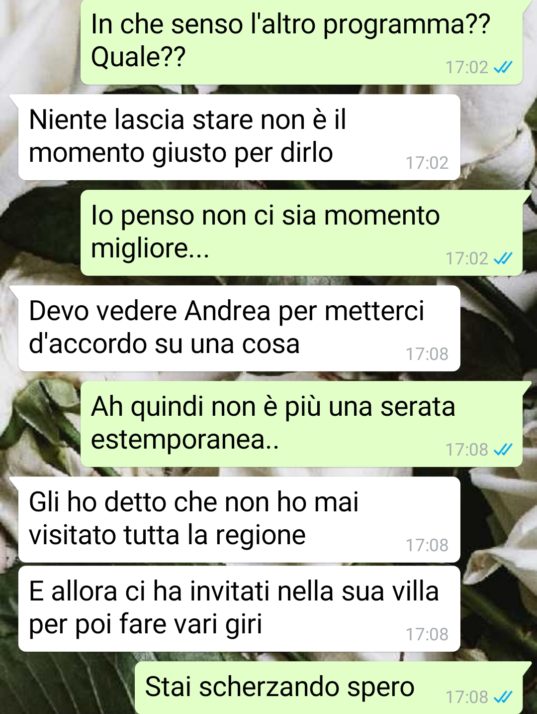Select the 'Gli ho detto che non ho mai' message
Image resolution: width=537 pixels, height=714 pixels.
(239, 519)
